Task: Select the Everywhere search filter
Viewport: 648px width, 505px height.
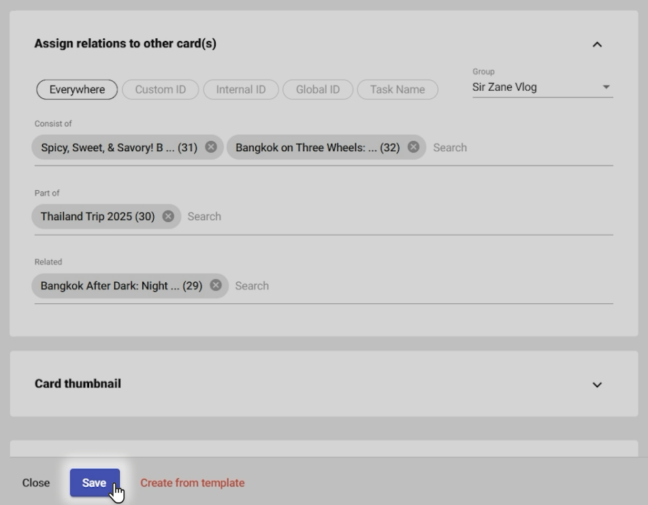Action: click(x=77, y=89)
